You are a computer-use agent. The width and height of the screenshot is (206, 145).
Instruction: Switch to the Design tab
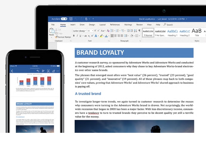tap(92, 25)
